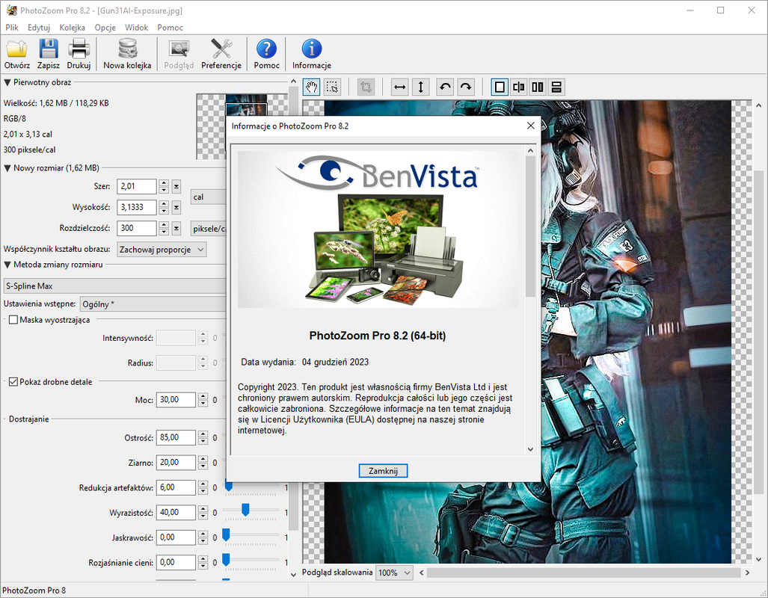Open the 100% preview zoom dropdown
This screenshot has width=768, height=598.
click(395, 573)
